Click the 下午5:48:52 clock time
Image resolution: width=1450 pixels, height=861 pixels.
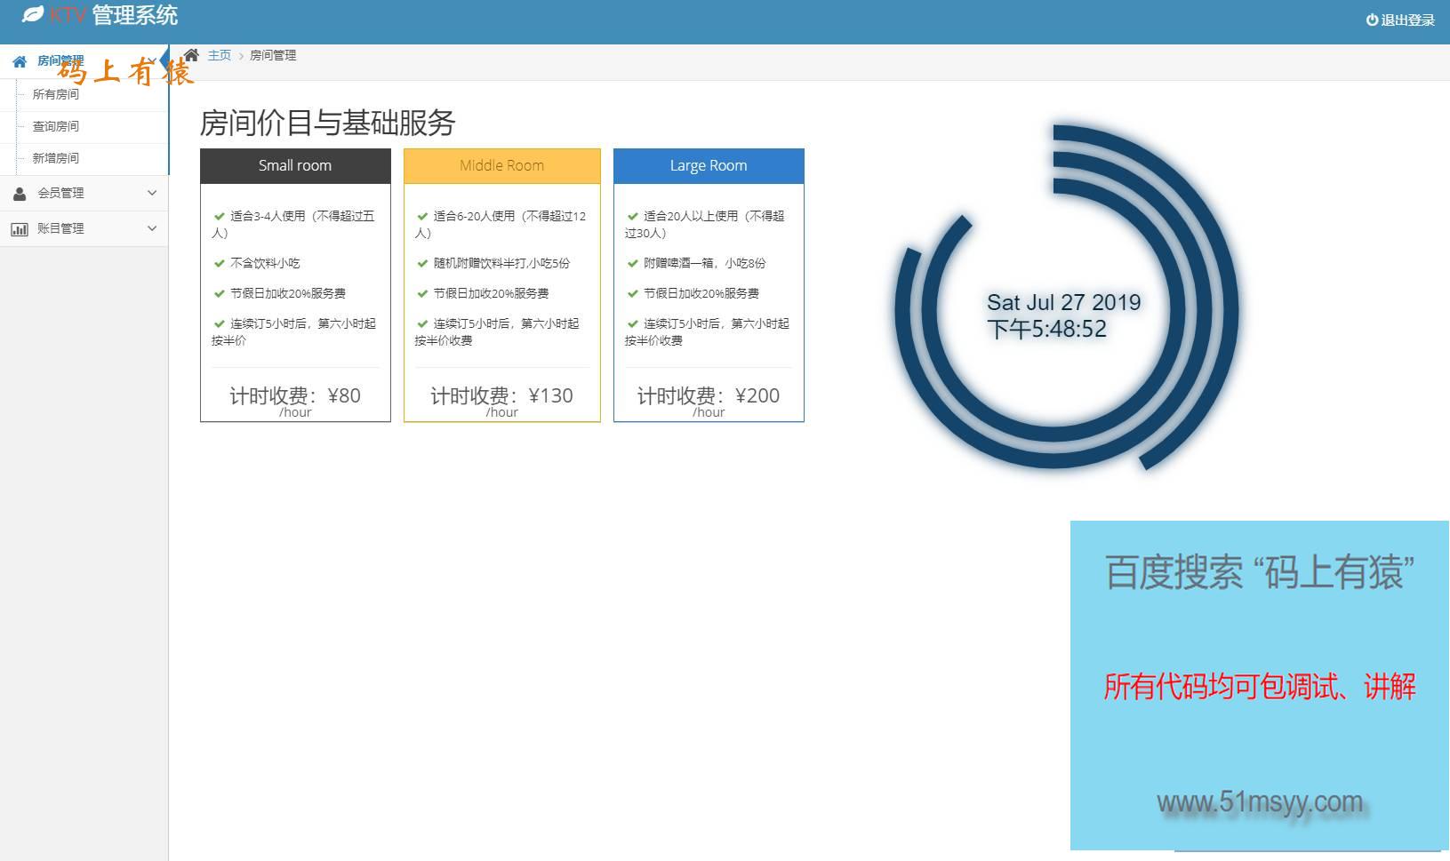pos(1047,330)
